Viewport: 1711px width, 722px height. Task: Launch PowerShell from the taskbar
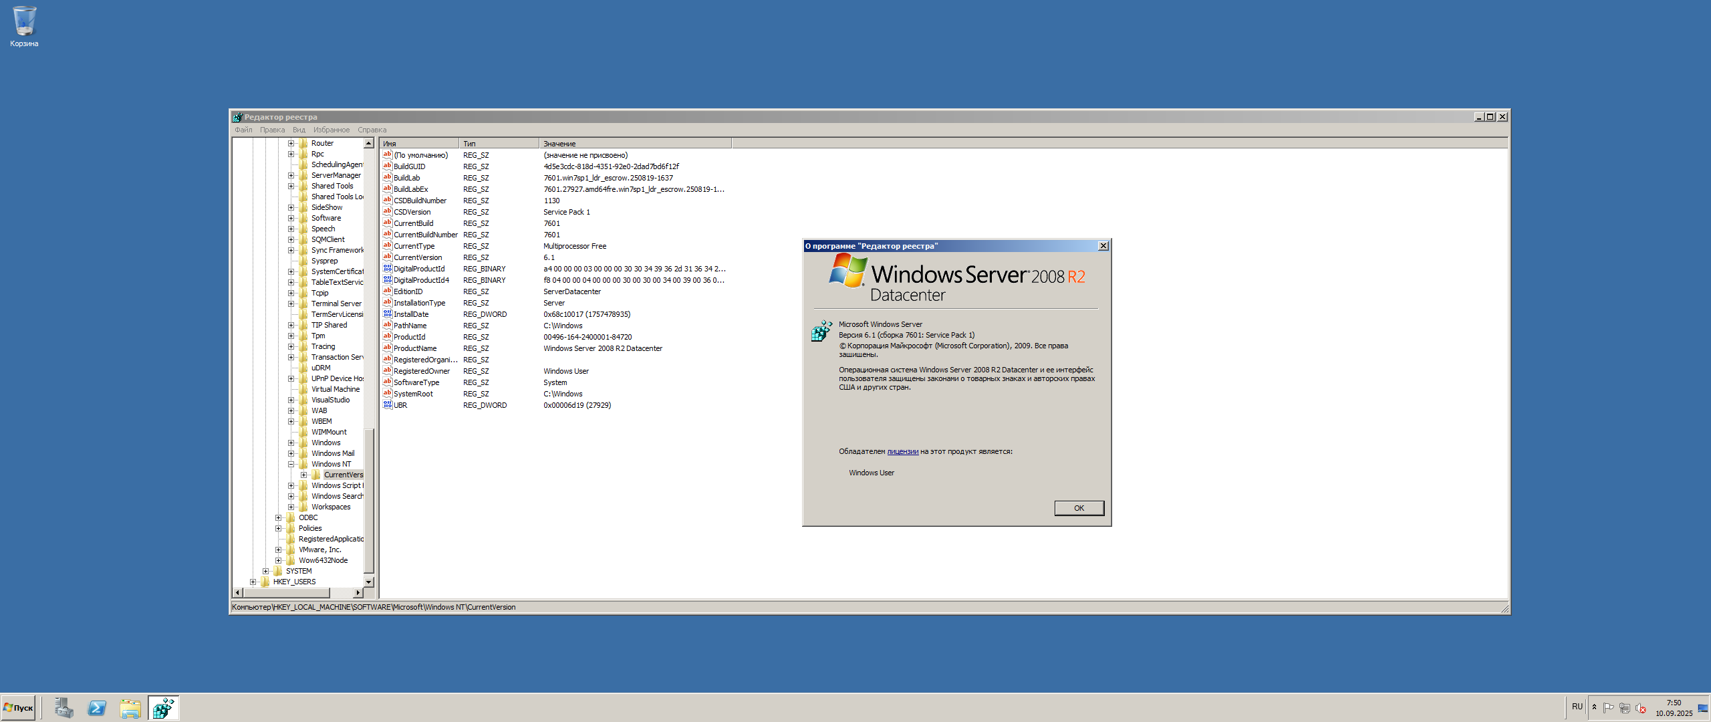coord(97,708)
